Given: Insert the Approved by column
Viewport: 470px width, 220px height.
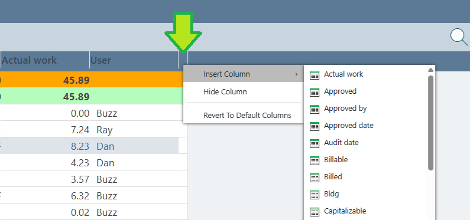Looking at the screenshot, I should click(345, 109).
